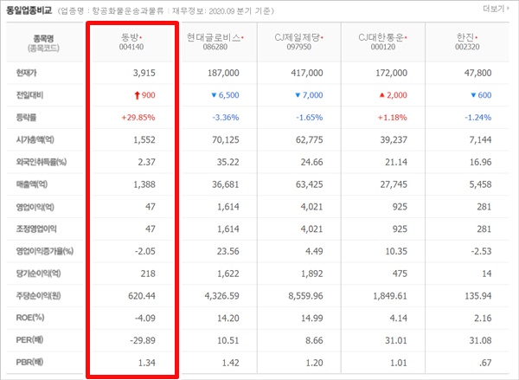The image size is (519, 380).
Task: Select the 조정영업이익 row label
Action: [x=36, y=229]
